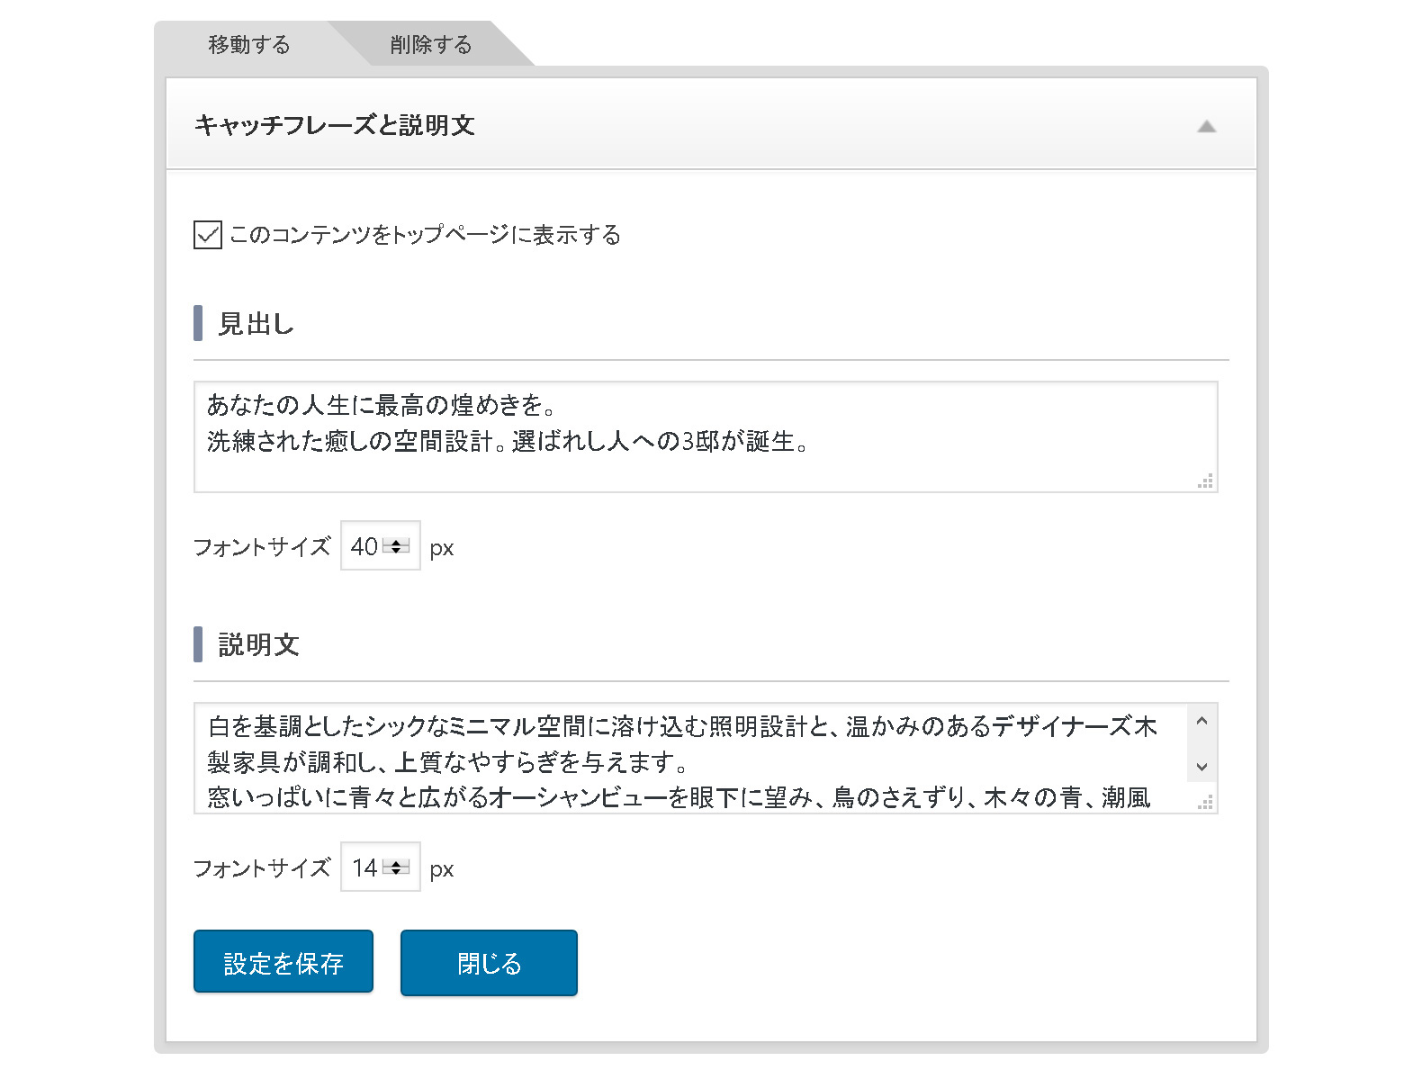Save settings with 設定を保存 button

point(283,962)
